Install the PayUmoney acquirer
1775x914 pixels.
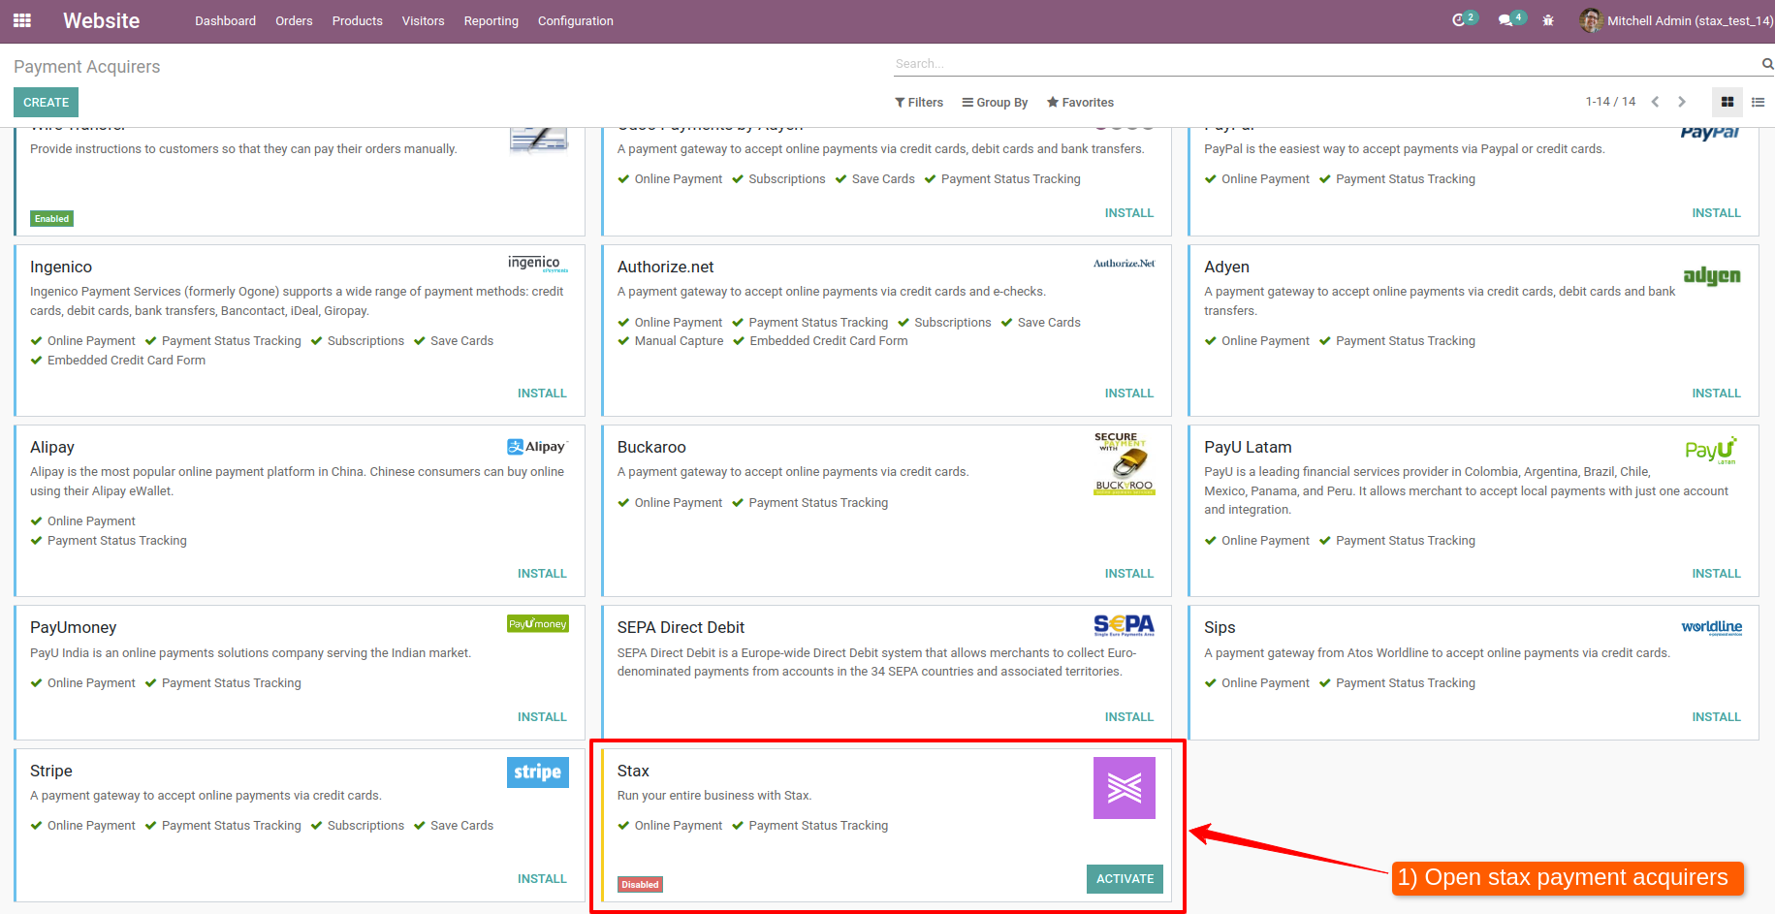coord(542,716)
